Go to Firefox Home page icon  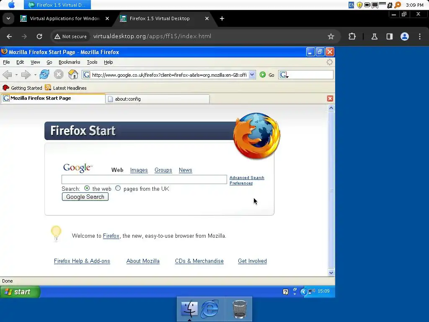(73, 75)
